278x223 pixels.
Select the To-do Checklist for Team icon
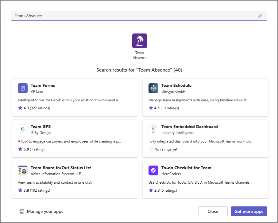(153, 170)
